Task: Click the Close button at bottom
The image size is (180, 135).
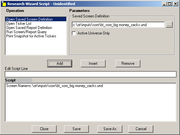Action: (44, 129)
